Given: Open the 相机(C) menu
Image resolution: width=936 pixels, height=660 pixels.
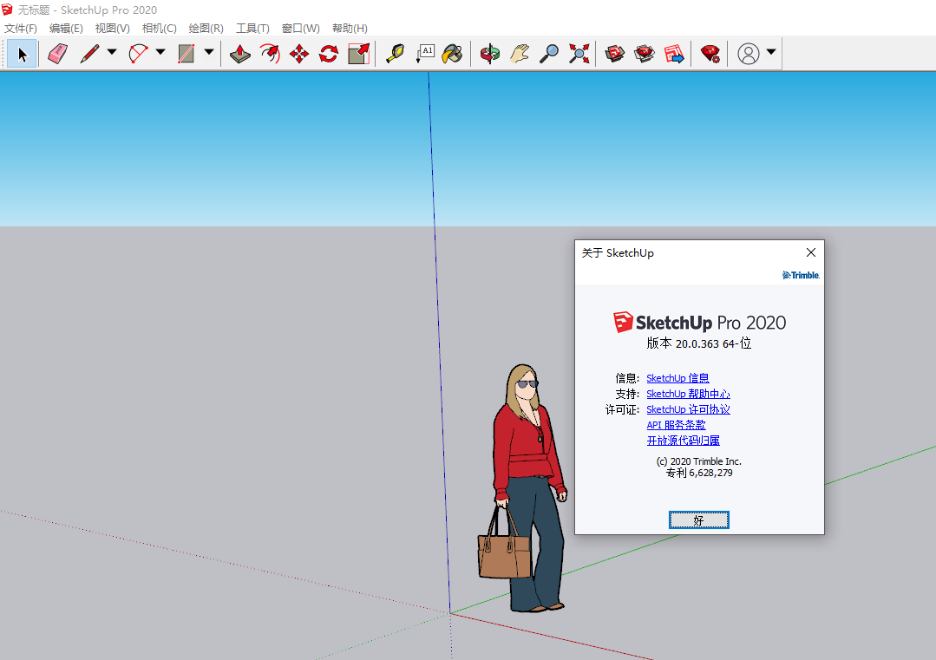Looking at the screenshot, I should pyautogui.click(x=160, y=28).
